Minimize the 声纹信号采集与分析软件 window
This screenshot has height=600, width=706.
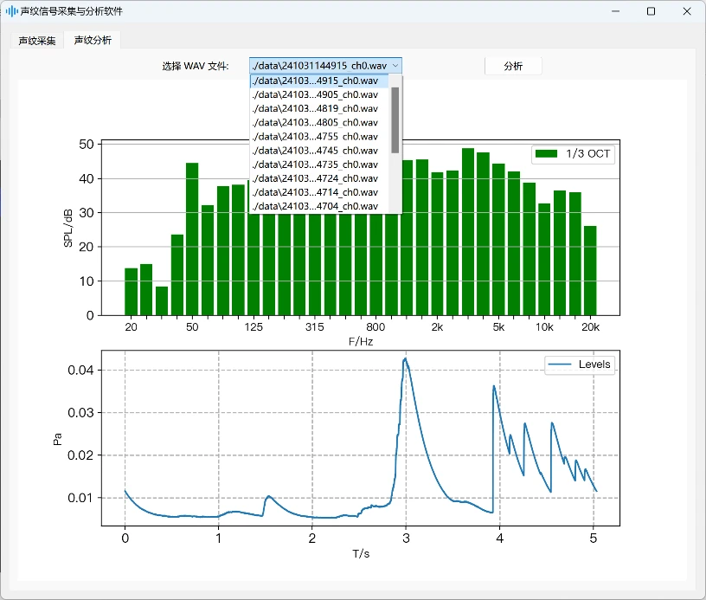[x=615, y=11]
